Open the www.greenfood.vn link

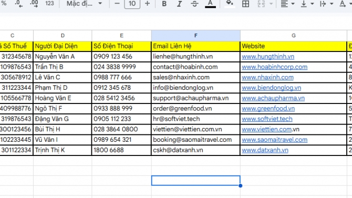pos(268,108)
